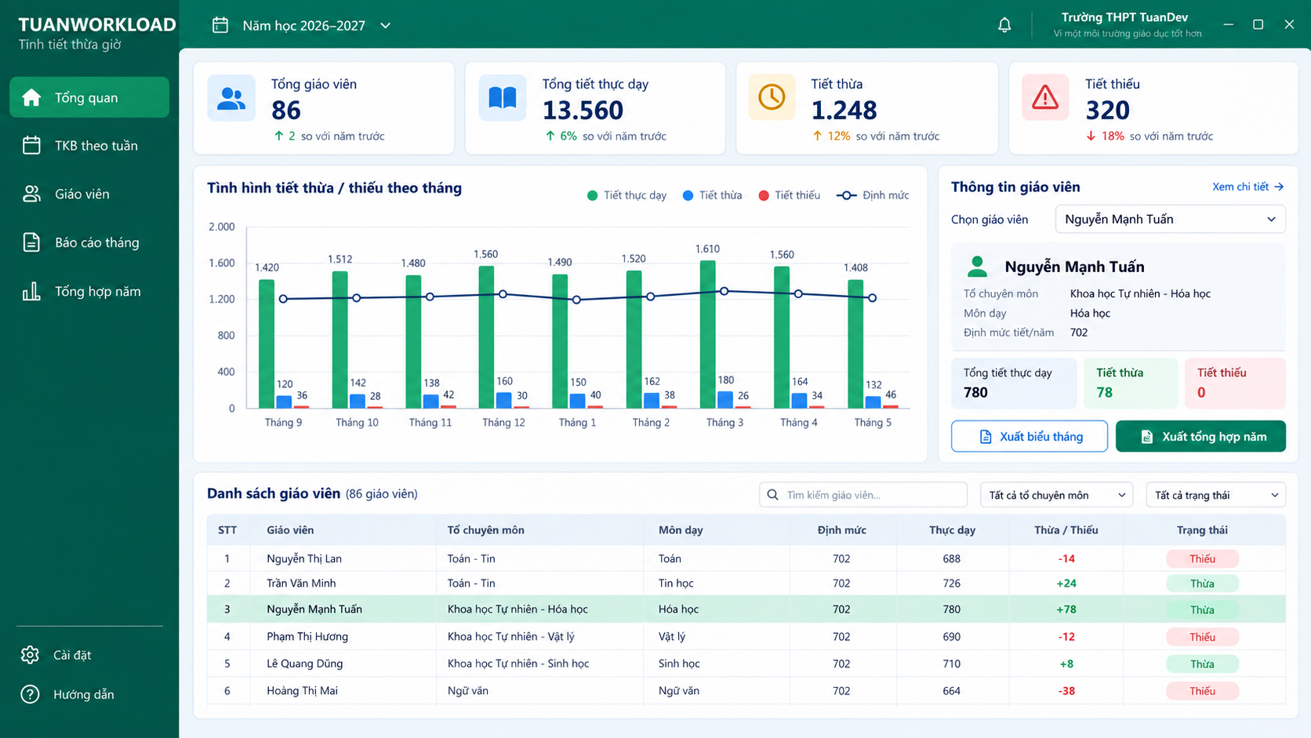Open Cài đặt settings gear
1311x738 pixels.
click(30, 655)
